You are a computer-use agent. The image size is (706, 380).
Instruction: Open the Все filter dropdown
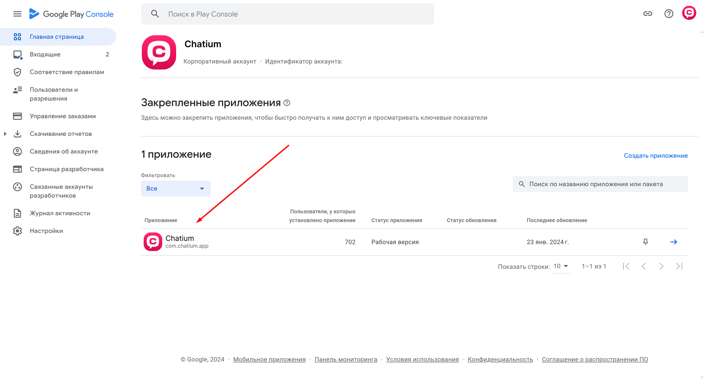coord(176,188)
